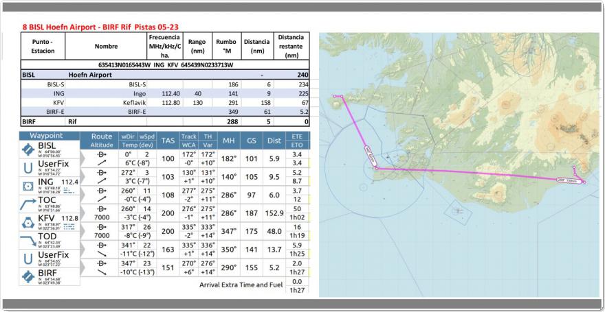Click the climb arrow beside 6°C (-8°)
605x312 pixels.
coord(102,163)
